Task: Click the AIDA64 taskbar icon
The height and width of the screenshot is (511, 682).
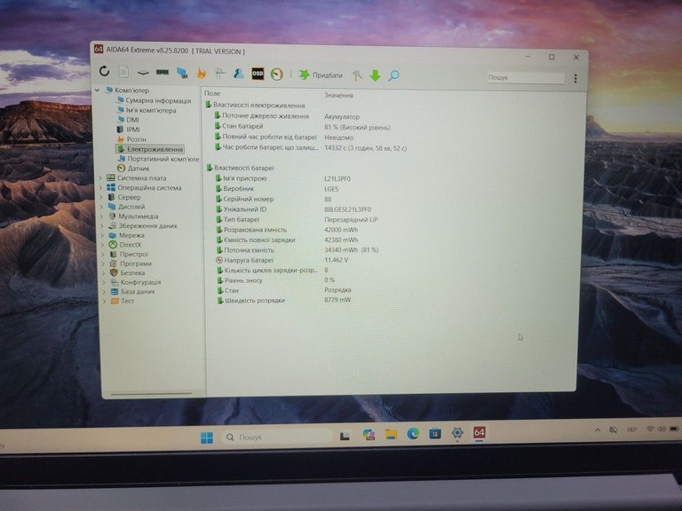Action: point(480,432)
